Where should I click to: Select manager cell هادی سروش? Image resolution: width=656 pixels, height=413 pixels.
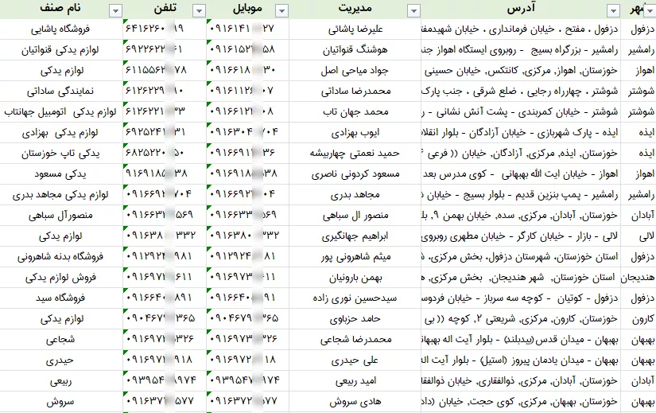coord(355,402)
